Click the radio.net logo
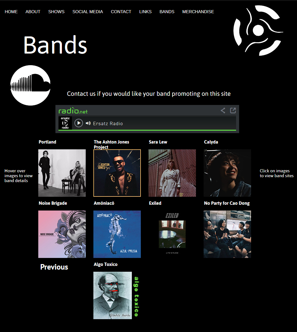The height and width of the screenshot is (332, 297). point(73,110)
